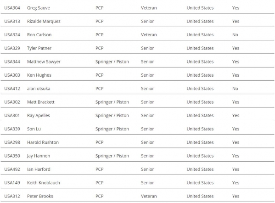Click Ray Apelles name cell
275x203 pixels.
point(39,115)
